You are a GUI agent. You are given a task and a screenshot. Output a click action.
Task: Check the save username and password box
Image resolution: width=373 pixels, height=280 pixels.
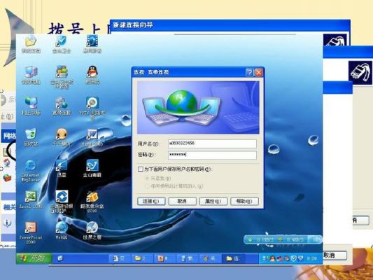[x=141, y=169]
